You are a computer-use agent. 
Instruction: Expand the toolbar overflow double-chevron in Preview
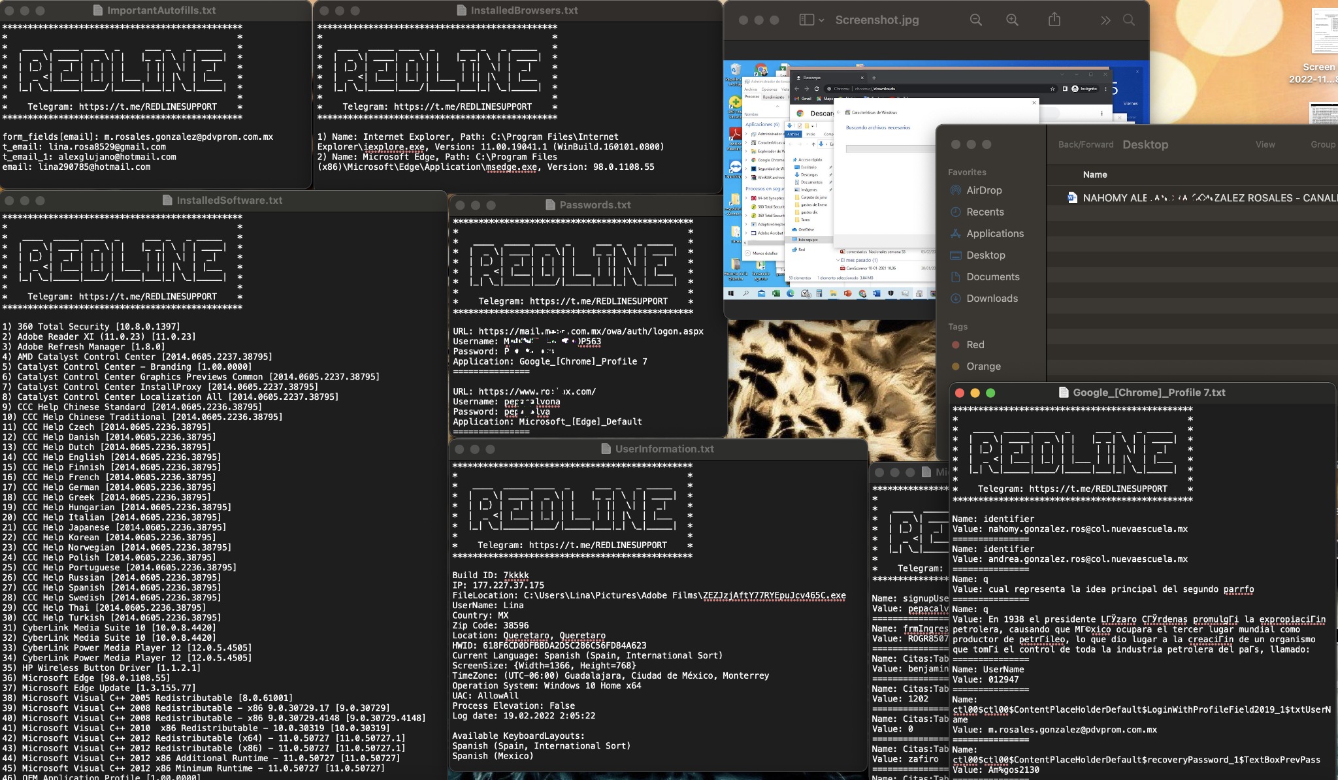(x=1105, y=20)
